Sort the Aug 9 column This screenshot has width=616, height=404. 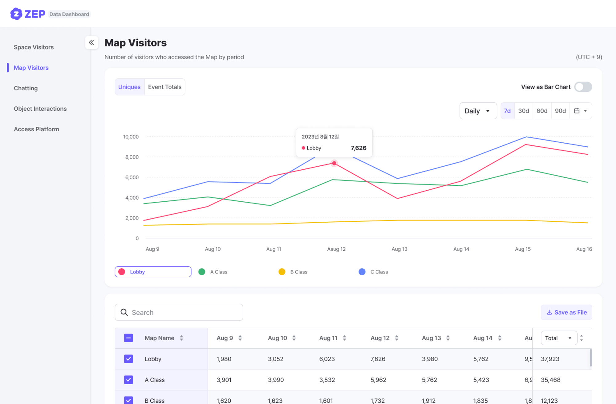coord(240,338)
